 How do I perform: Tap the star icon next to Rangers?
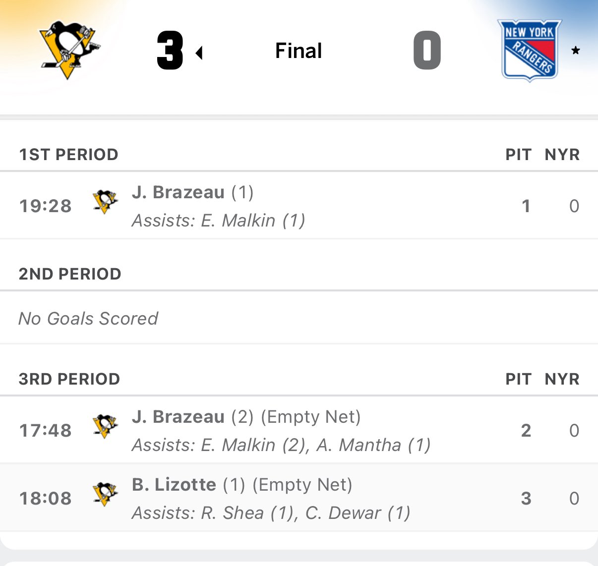click(x=576, y=51)
